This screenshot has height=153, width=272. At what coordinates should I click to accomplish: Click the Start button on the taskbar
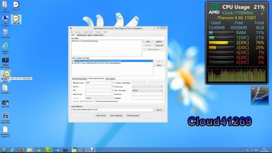(4, 150)
